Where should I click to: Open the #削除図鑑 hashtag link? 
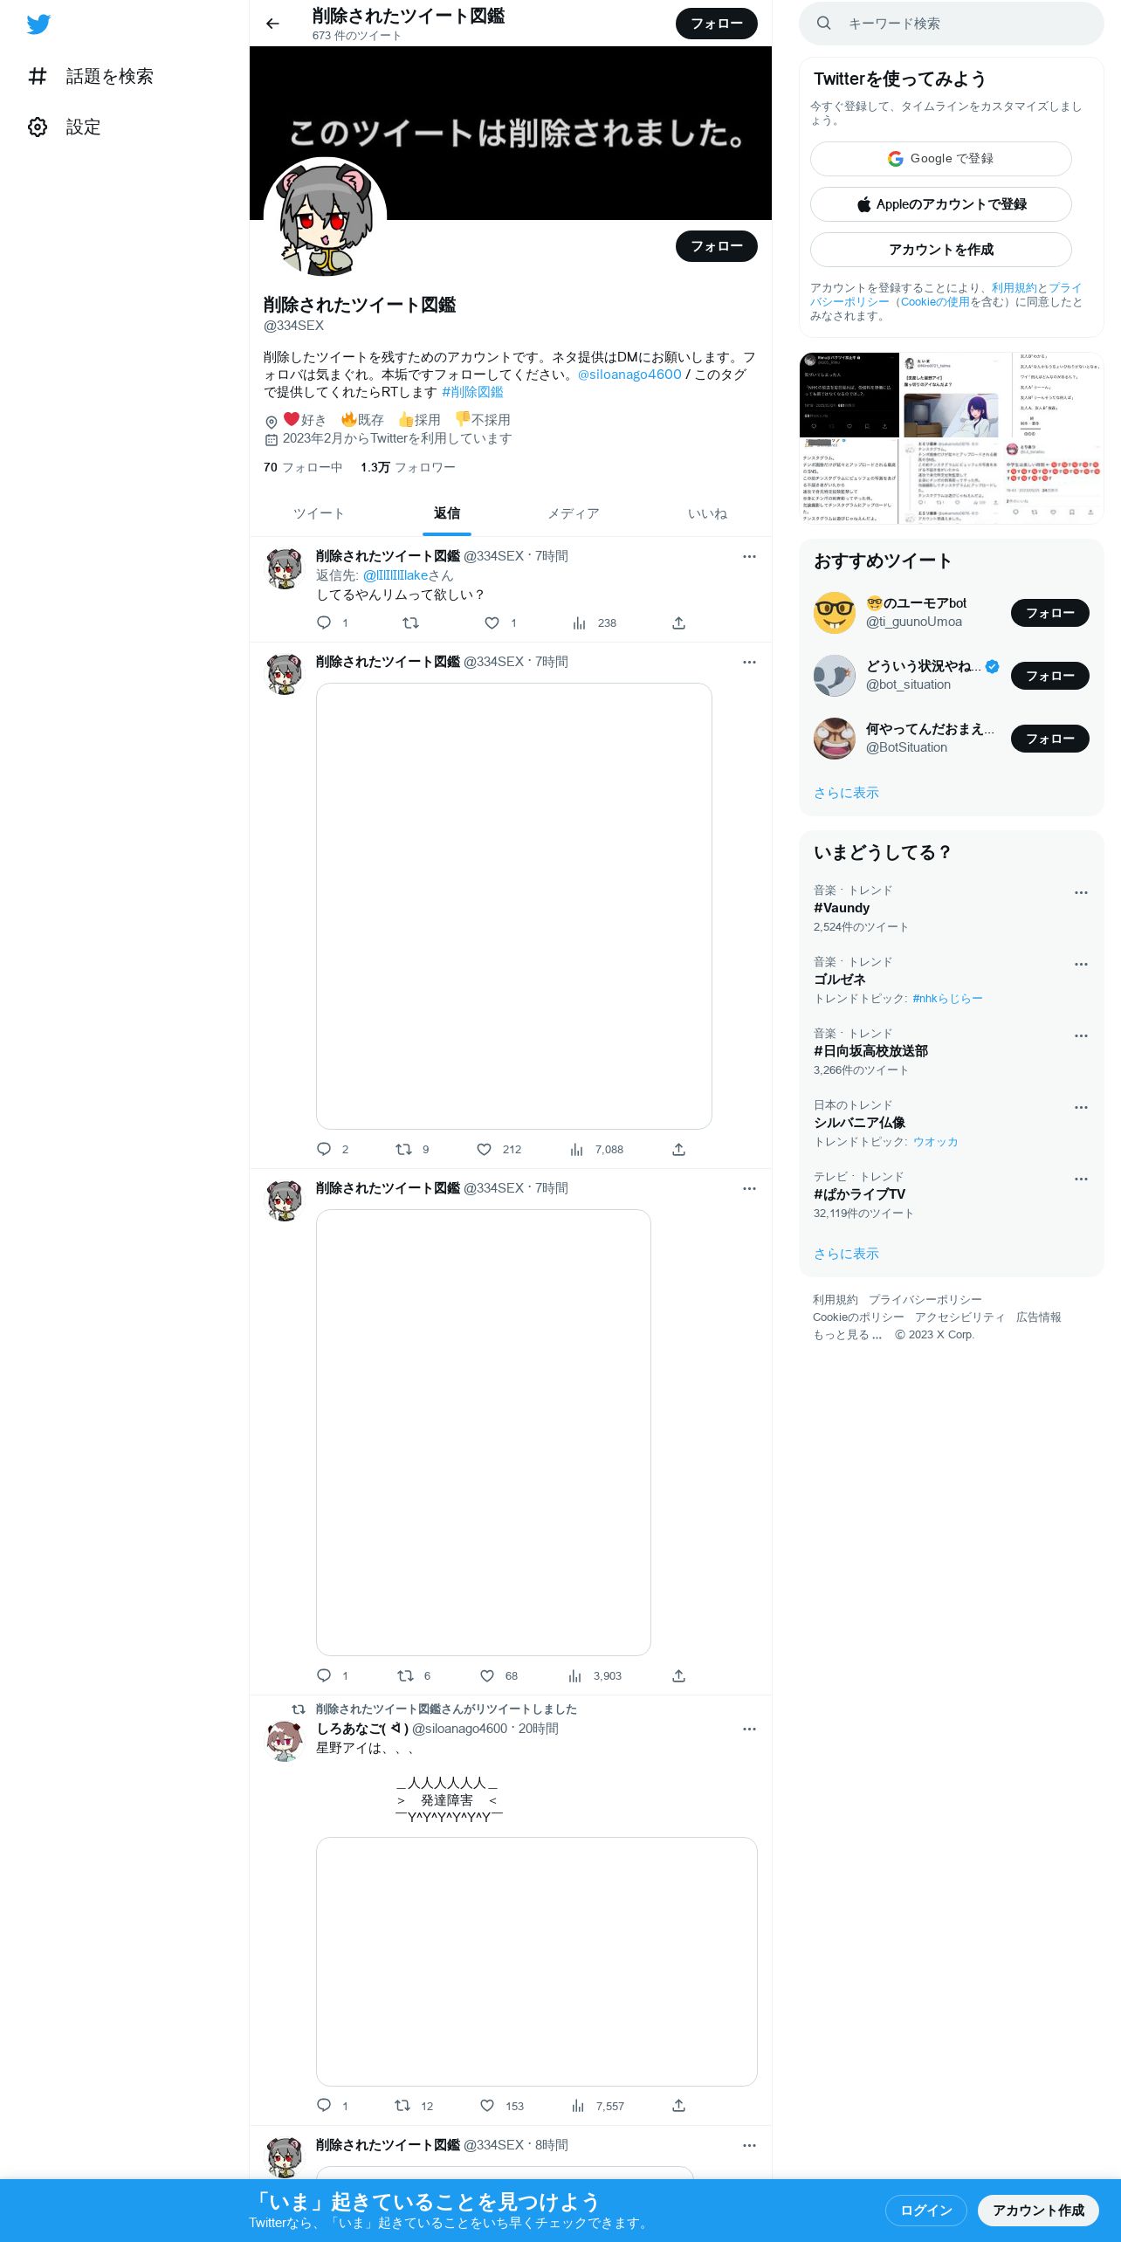pos(472,392)
